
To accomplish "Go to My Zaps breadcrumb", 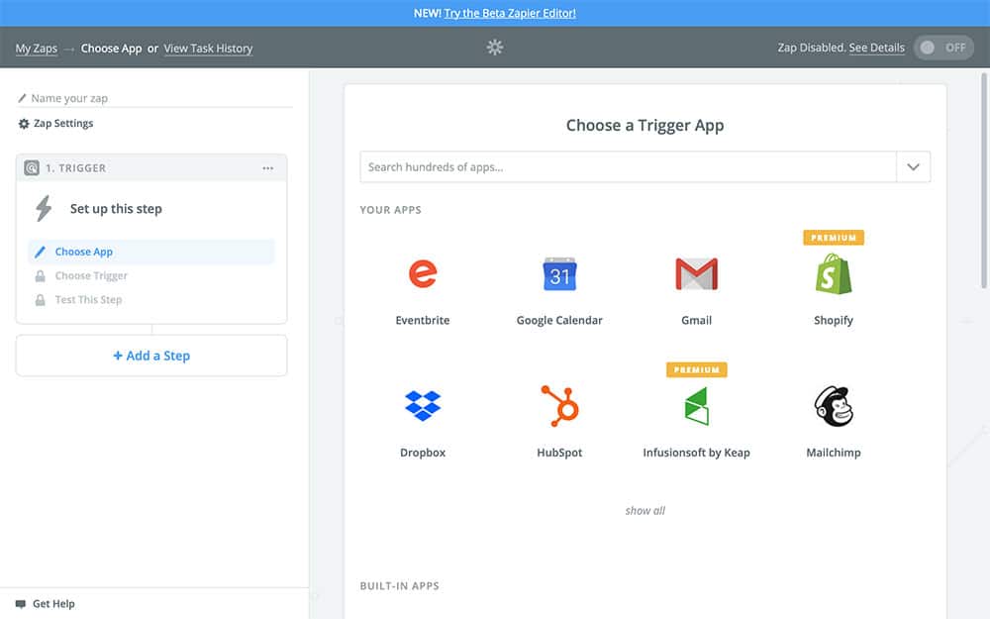I will pyautogui.click(x=37, y=49).
